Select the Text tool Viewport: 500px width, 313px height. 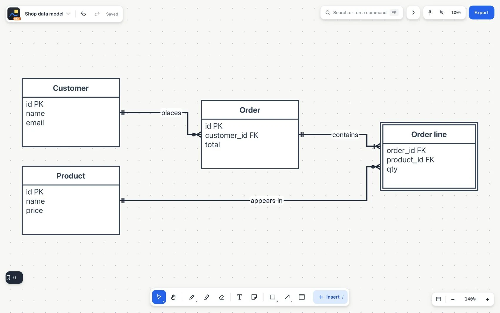point(239,297)
